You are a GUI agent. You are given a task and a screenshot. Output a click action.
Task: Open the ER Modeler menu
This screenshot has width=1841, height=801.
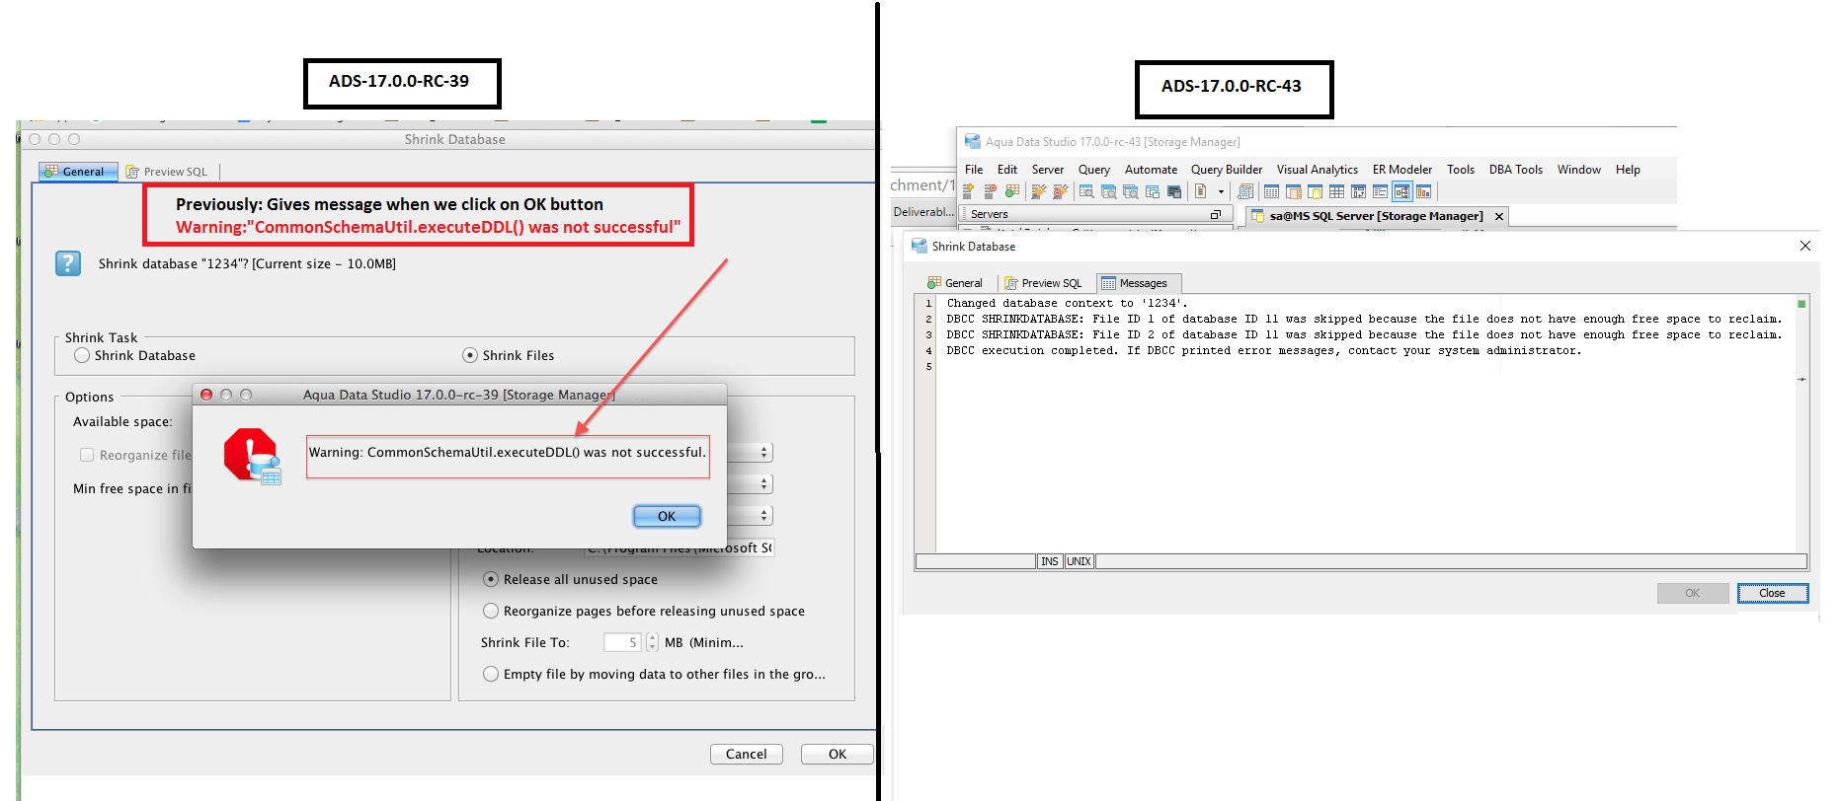tap(1402, 170)
